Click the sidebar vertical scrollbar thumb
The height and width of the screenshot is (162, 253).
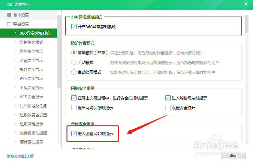pyautogui.click(x=59, y=52)
